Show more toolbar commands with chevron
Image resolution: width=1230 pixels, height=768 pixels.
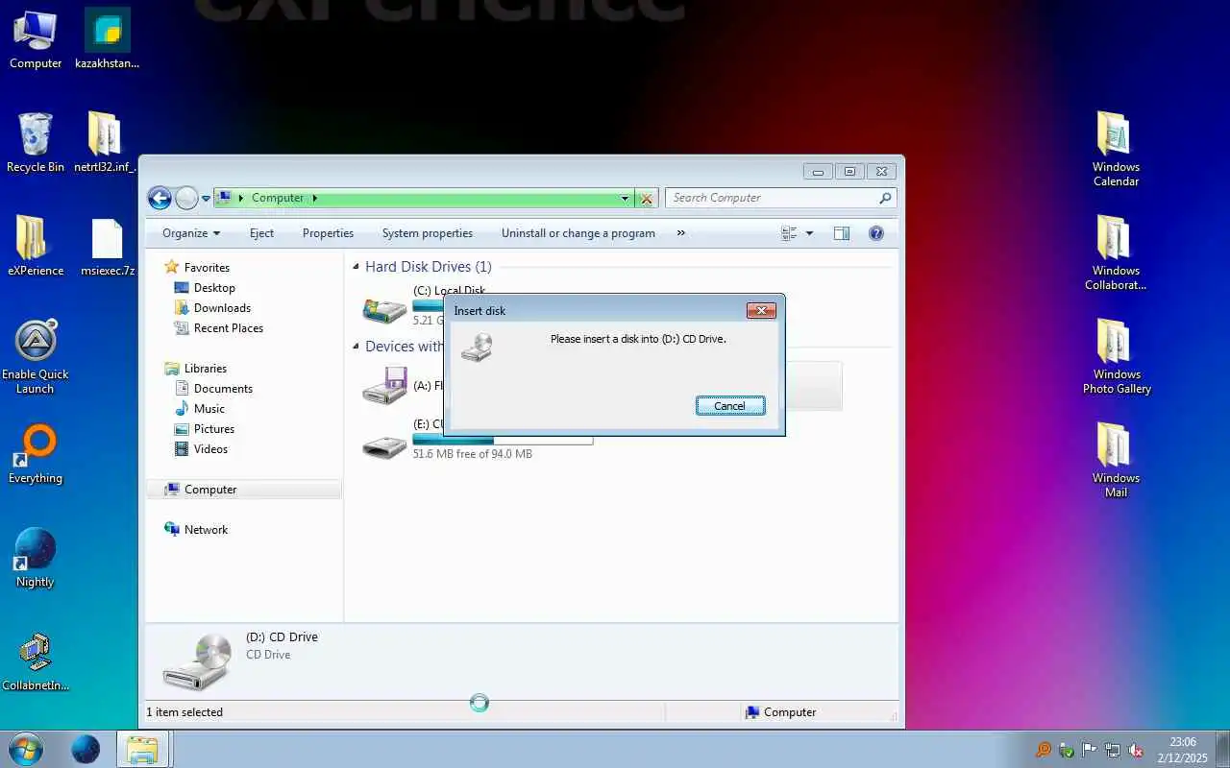[681, 233]
